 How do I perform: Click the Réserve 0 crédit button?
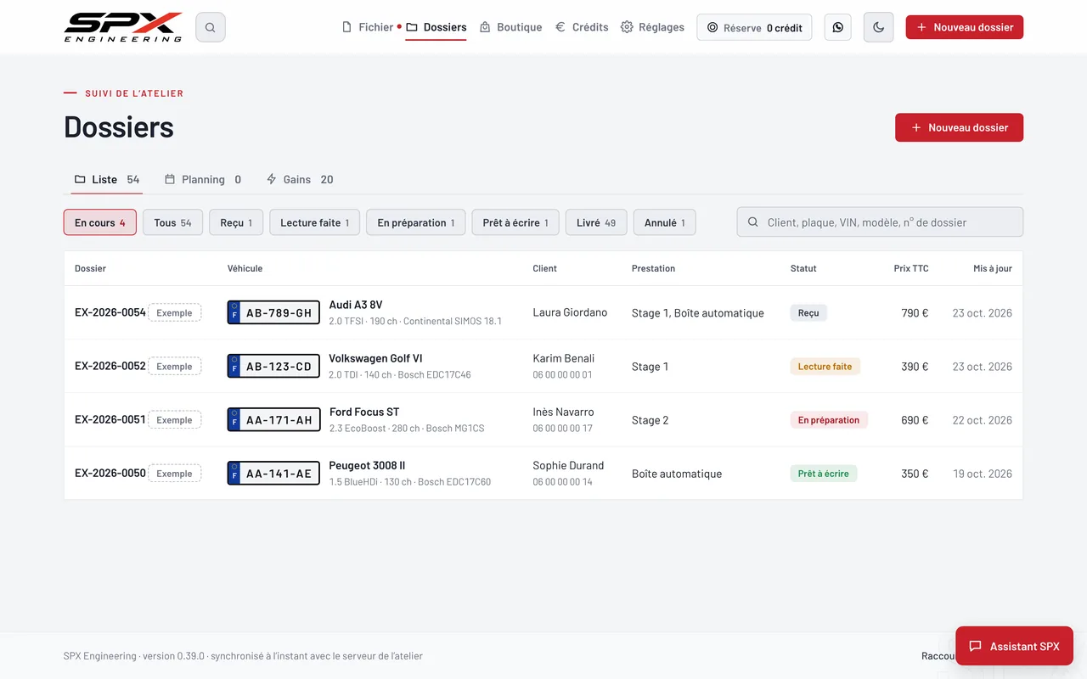(754, 27)
